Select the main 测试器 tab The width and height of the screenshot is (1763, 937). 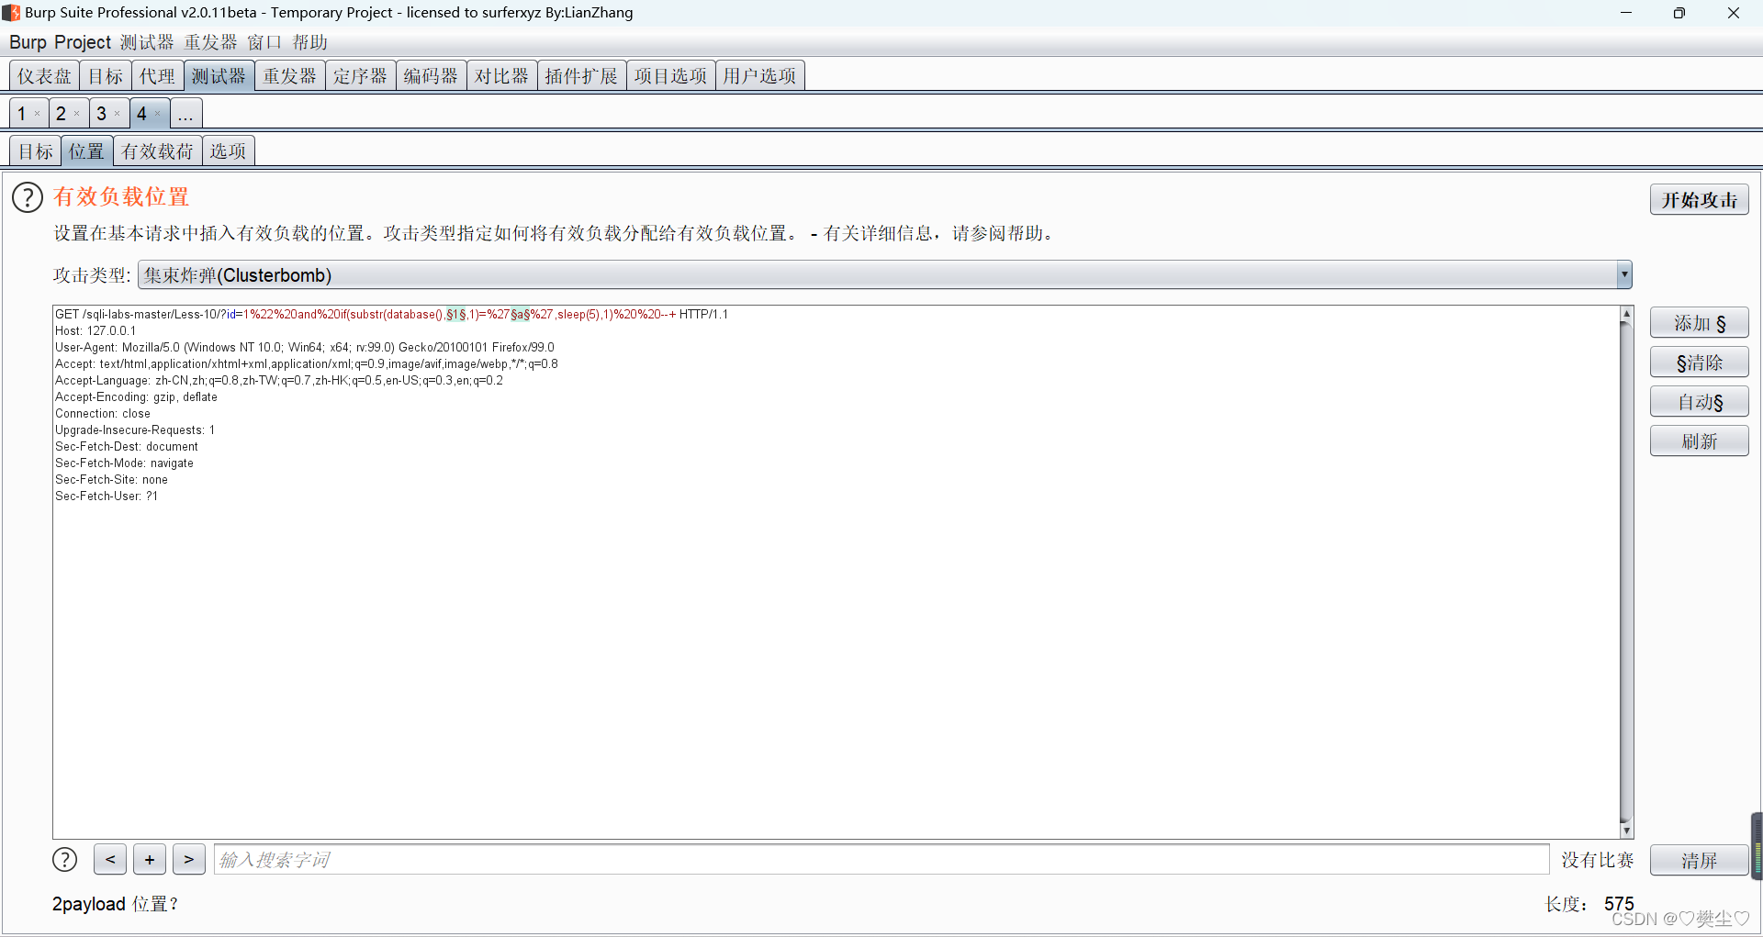click(219, 76)
